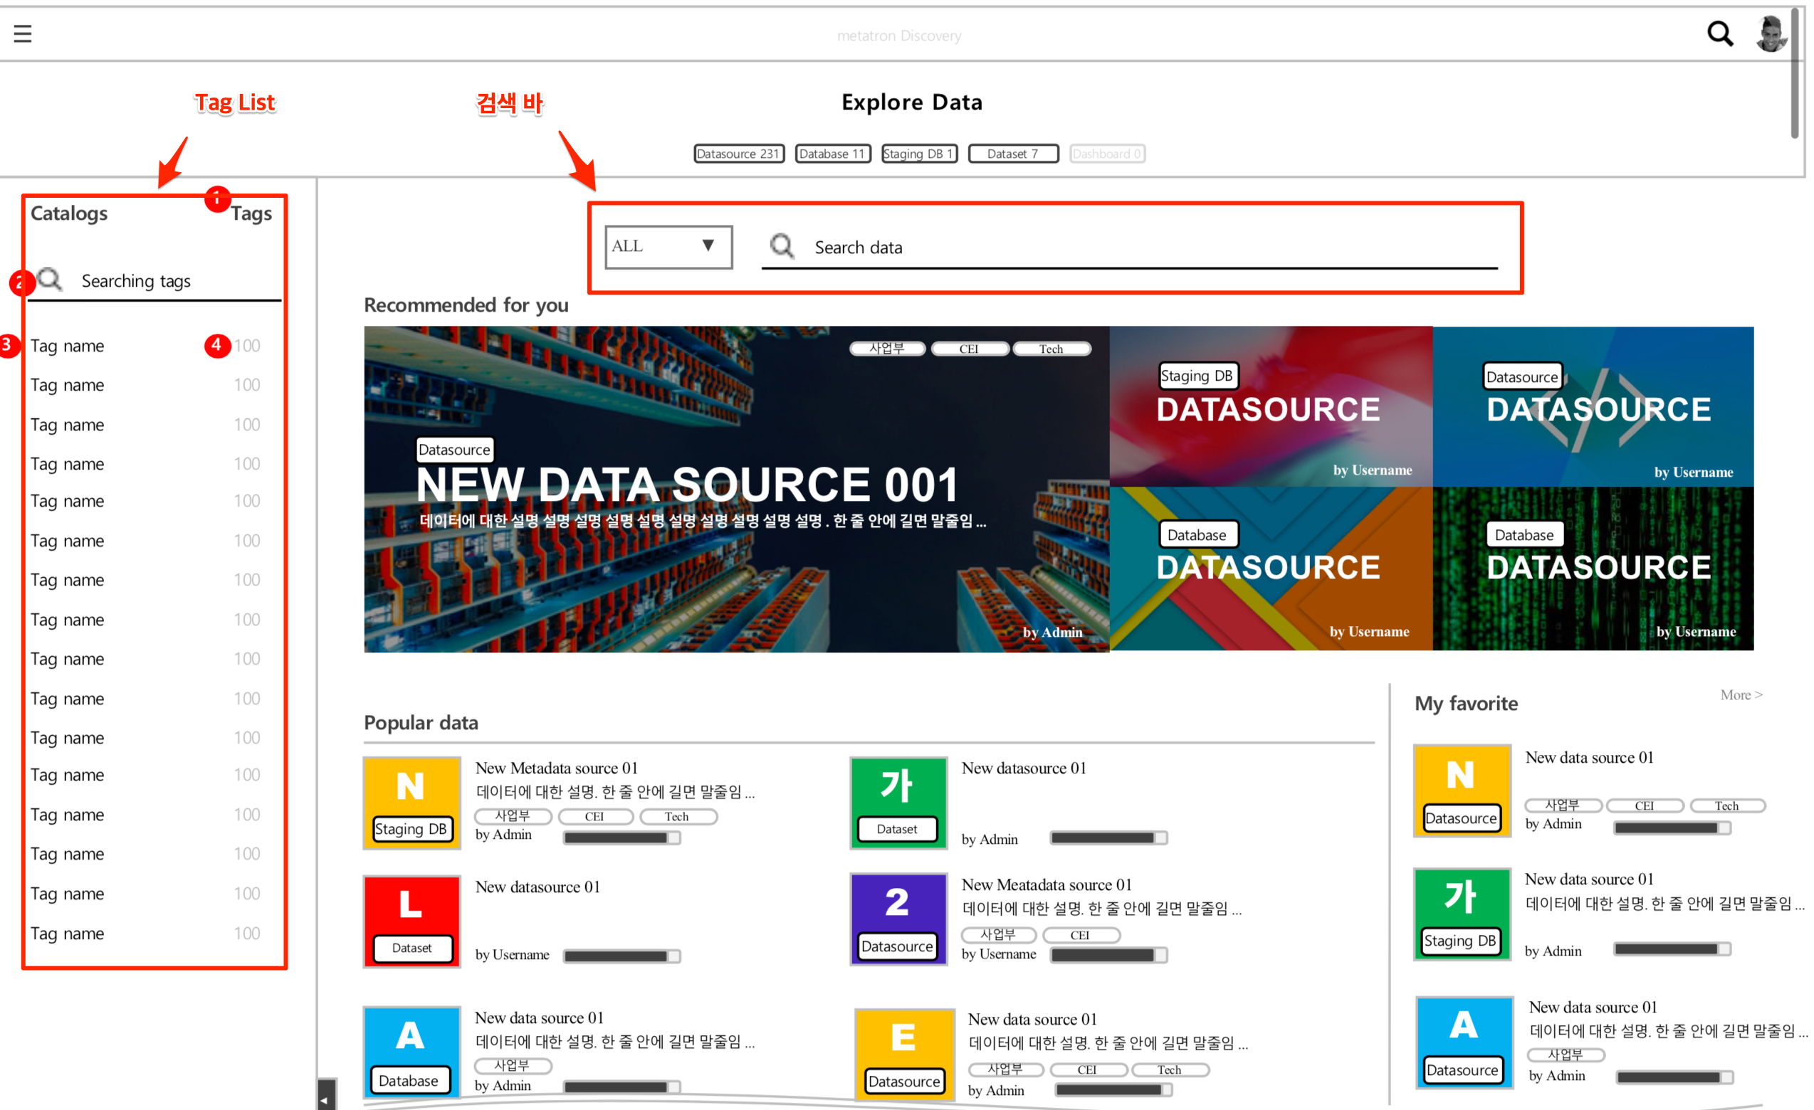
Task: Click the My favorite heading
Action: pos(1466,703)
